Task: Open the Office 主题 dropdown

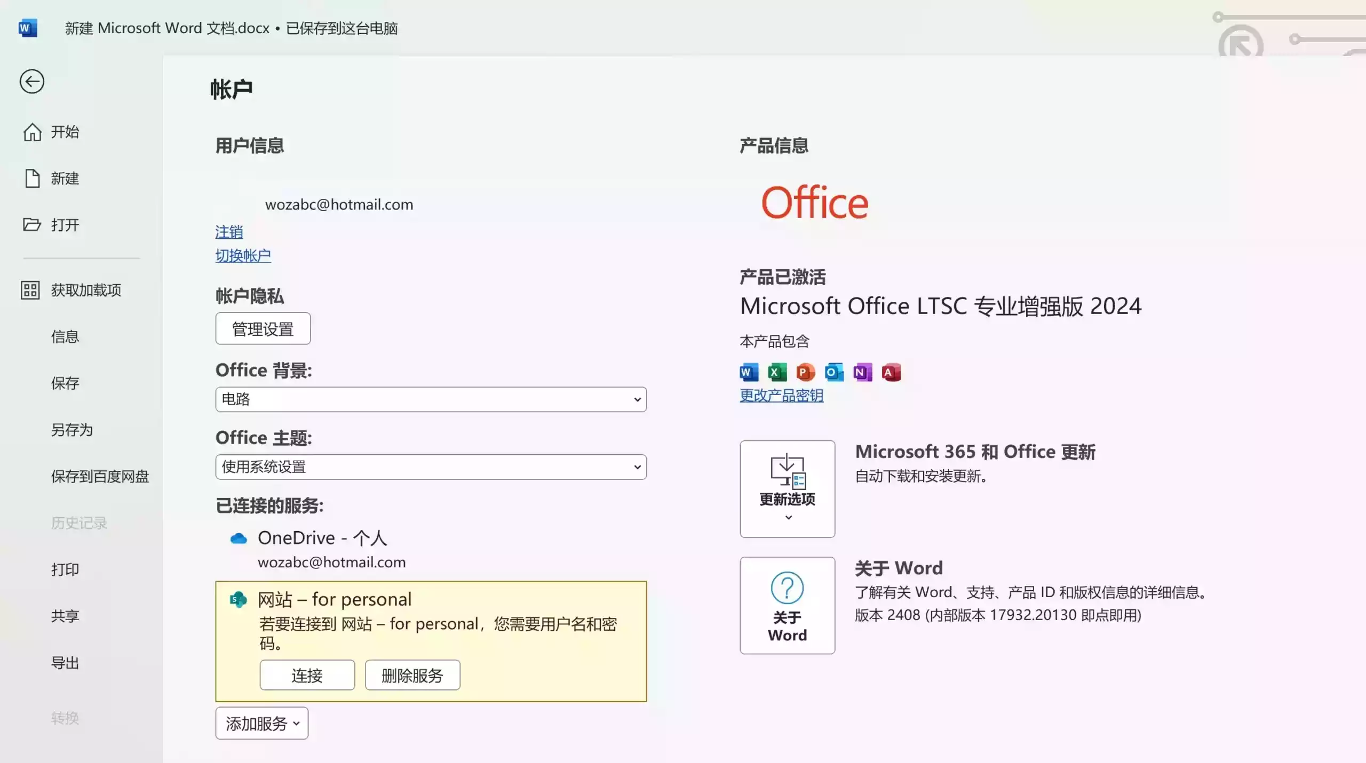Action: pos(431,467)
